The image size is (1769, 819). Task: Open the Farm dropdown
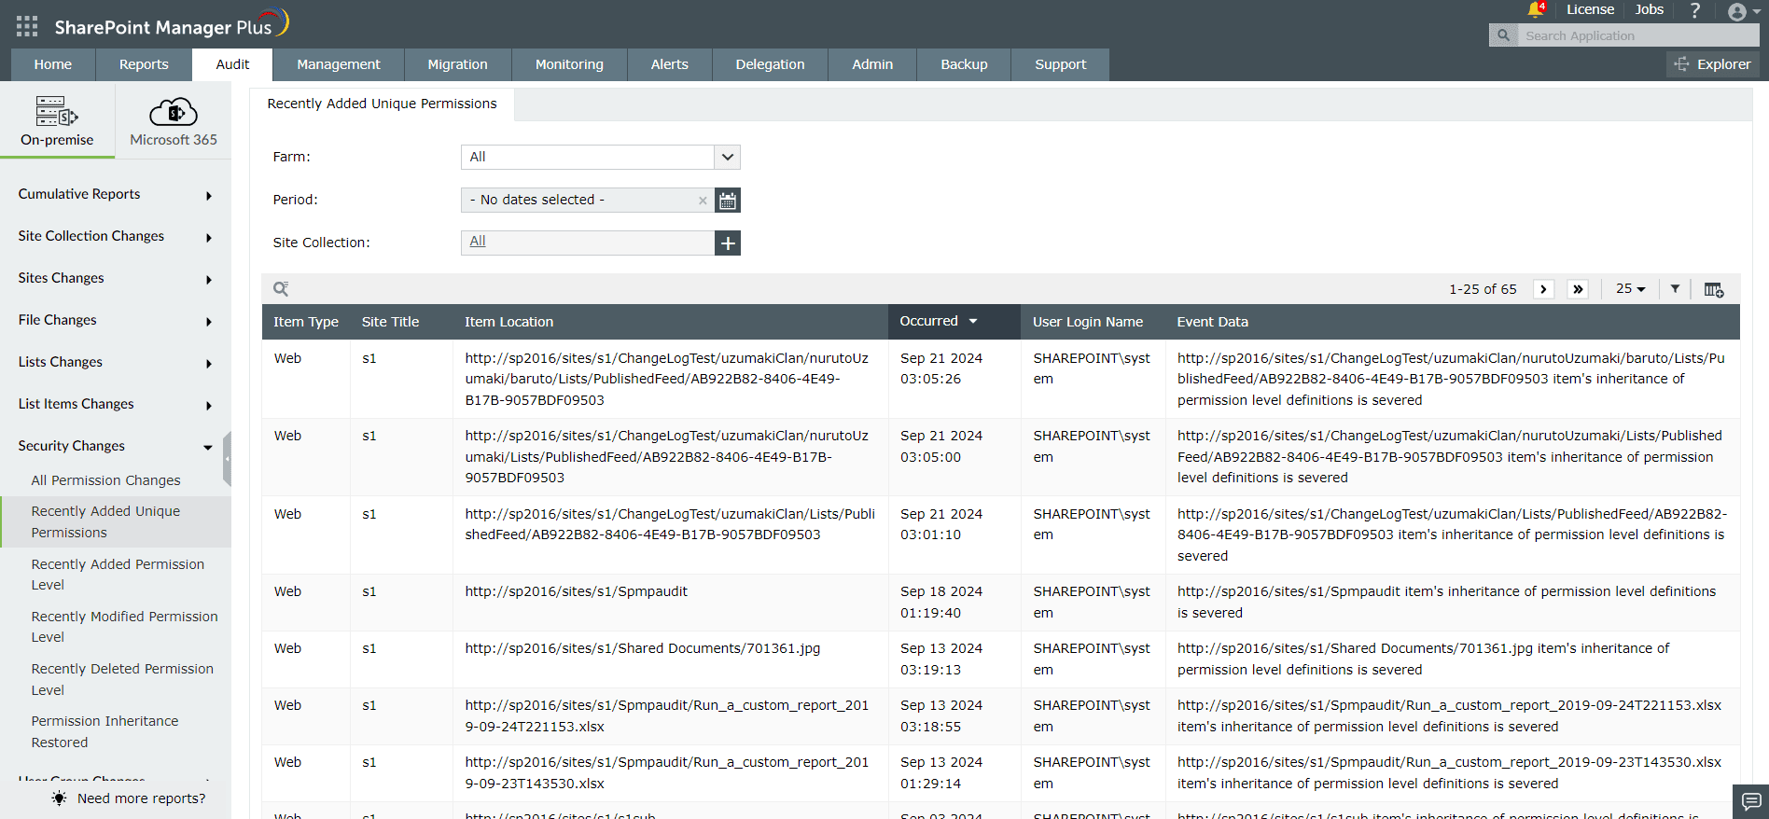coord(601,158)
